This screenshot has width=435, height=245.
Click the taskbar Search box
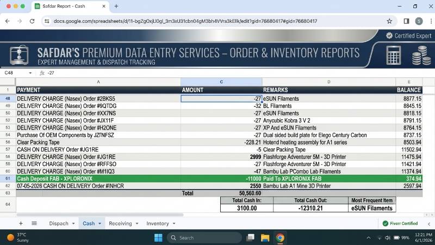[x=204, y=238]
